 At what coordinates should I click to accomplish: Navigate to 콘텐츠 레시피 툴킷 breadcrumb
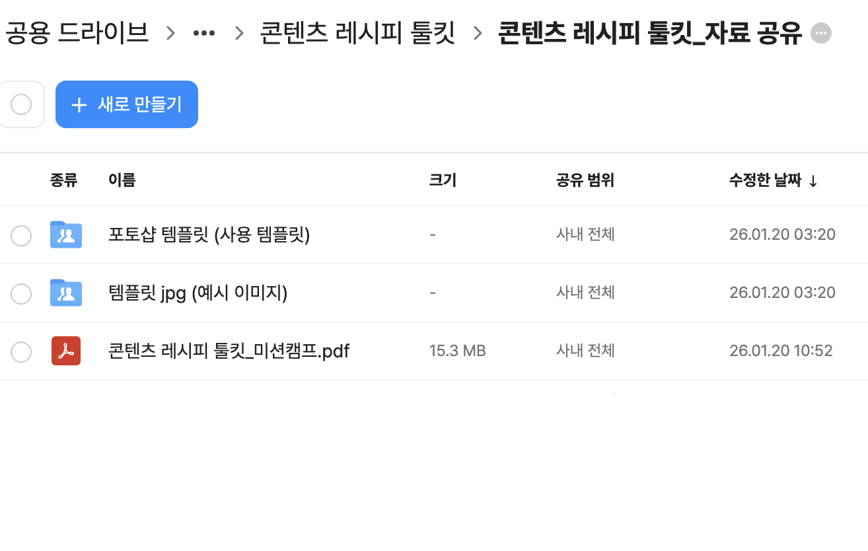click(357, 32)
